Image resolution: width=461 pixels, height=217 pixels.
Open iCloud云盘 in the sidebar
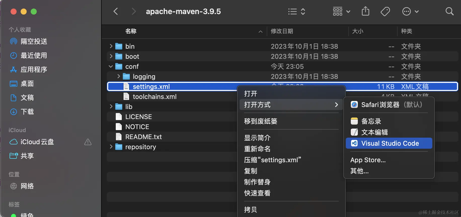coord(32,142)
